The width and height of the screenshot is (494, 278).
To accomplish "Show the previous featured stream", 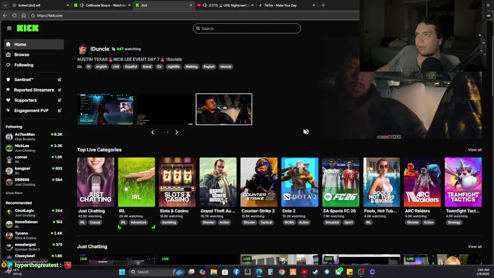I will [x=152, y=132].
